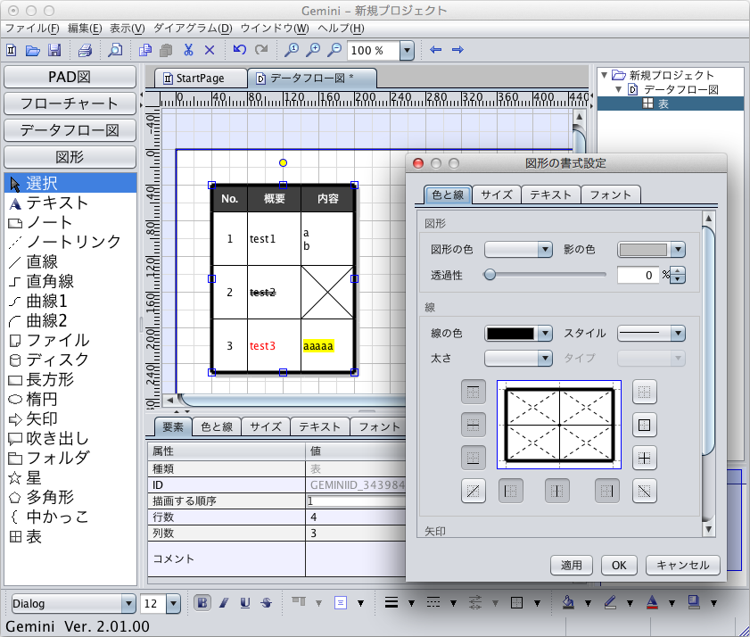The image size is (750, 637).
Task: Zoom out with the minus magnifier
Action: pos(334,50)
